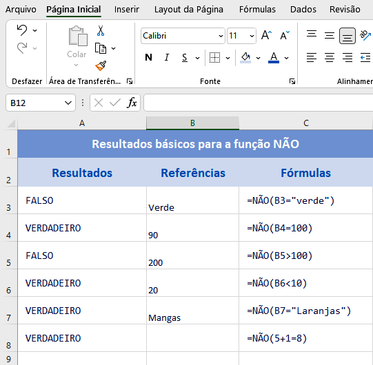The image size is (373, 365).
Task: Click the Undo arrow icon
Action: tap(22, 30)
